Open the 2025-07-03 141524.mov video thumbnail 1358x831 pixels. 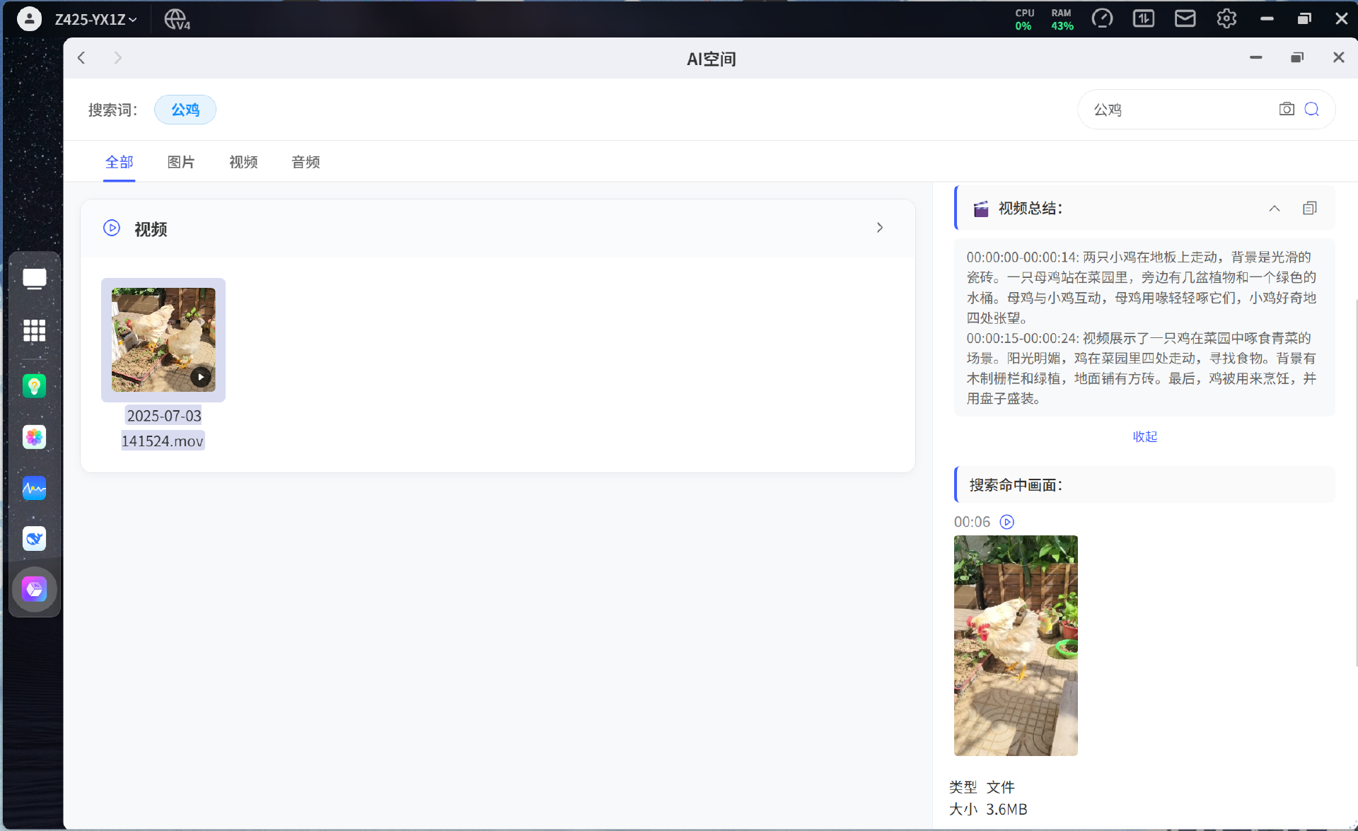pyautogui.click(x=163, y=339)
